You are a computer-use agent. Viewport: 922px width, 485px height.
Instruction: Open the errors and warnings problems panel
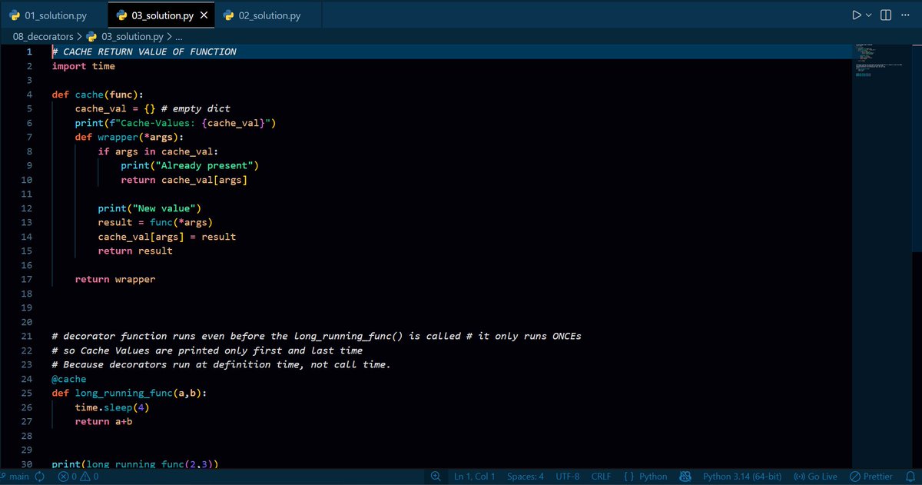coord(78,477)
